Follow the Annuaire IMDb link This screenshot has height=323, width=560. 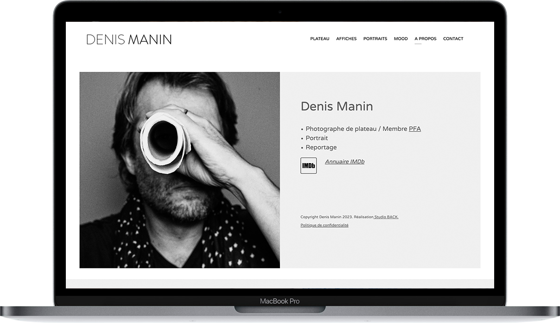(x=344, y=162)
